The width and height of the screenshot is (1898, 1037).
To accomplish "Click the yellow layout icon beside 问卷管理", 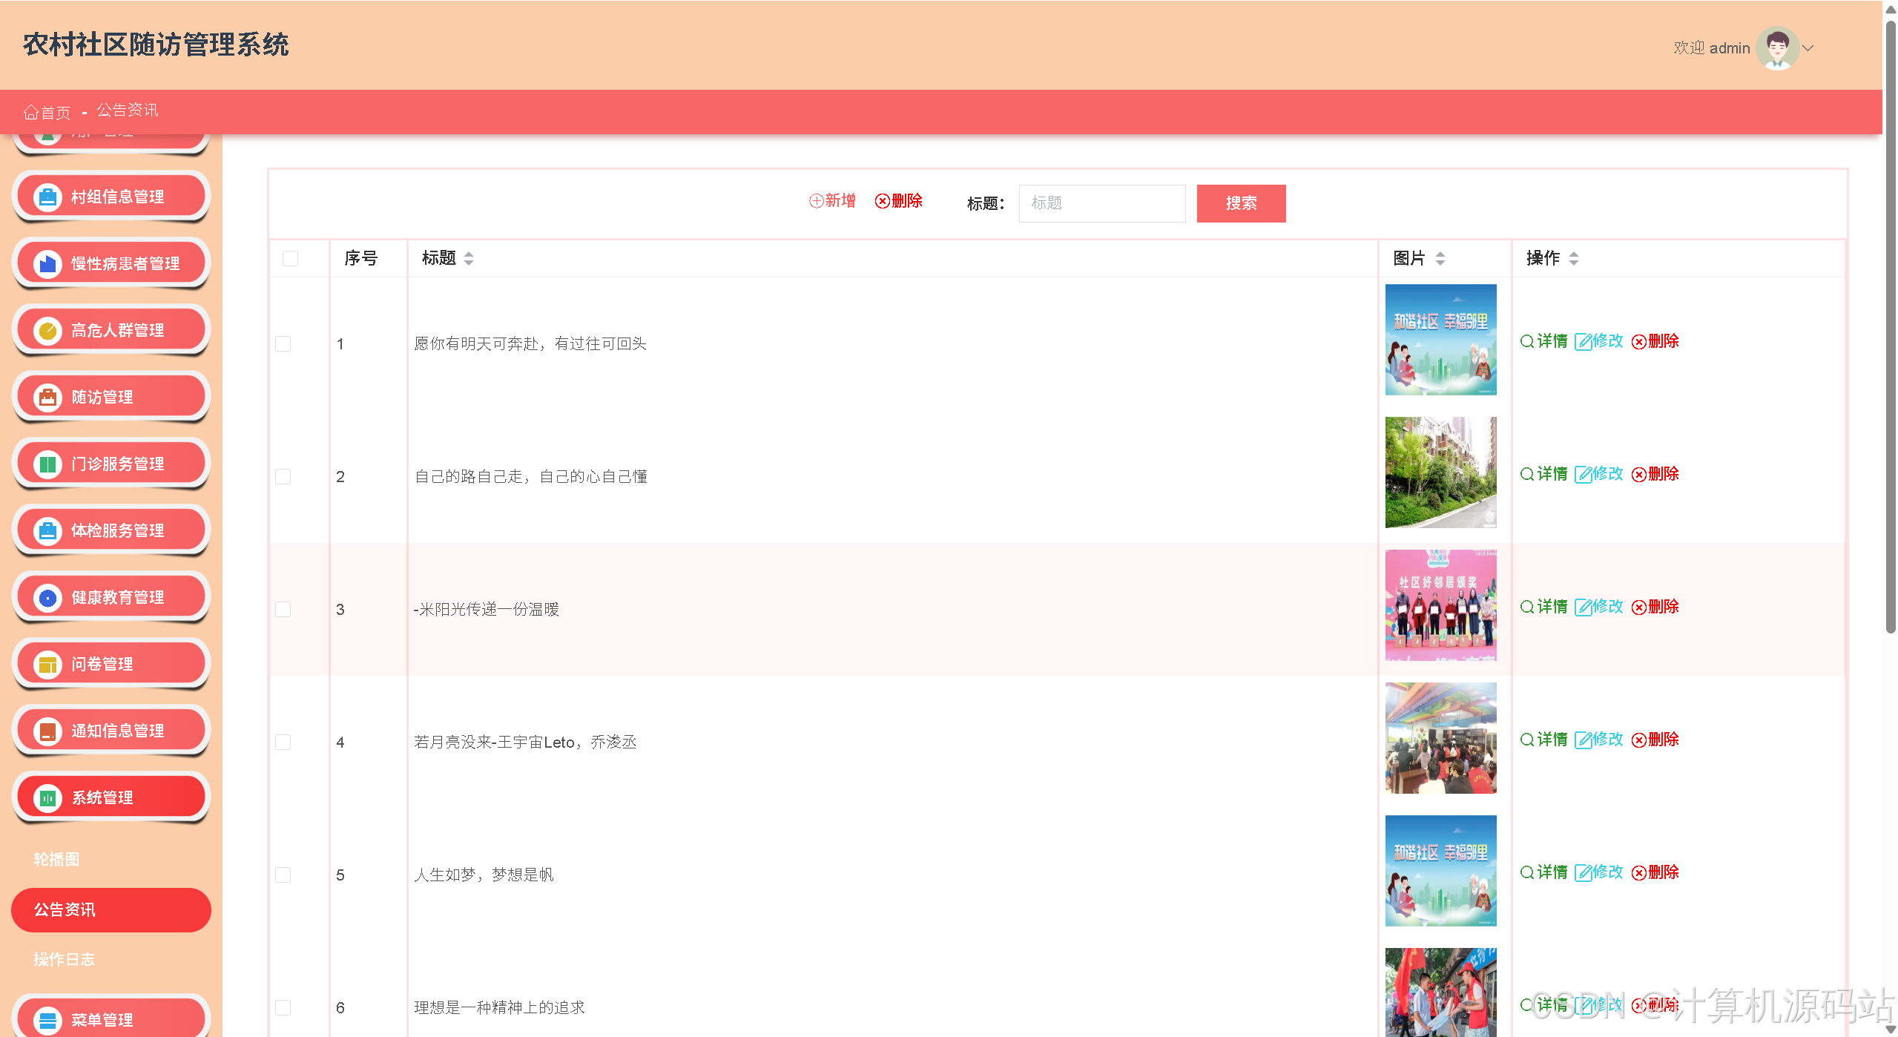I will (x=47, y=665).
